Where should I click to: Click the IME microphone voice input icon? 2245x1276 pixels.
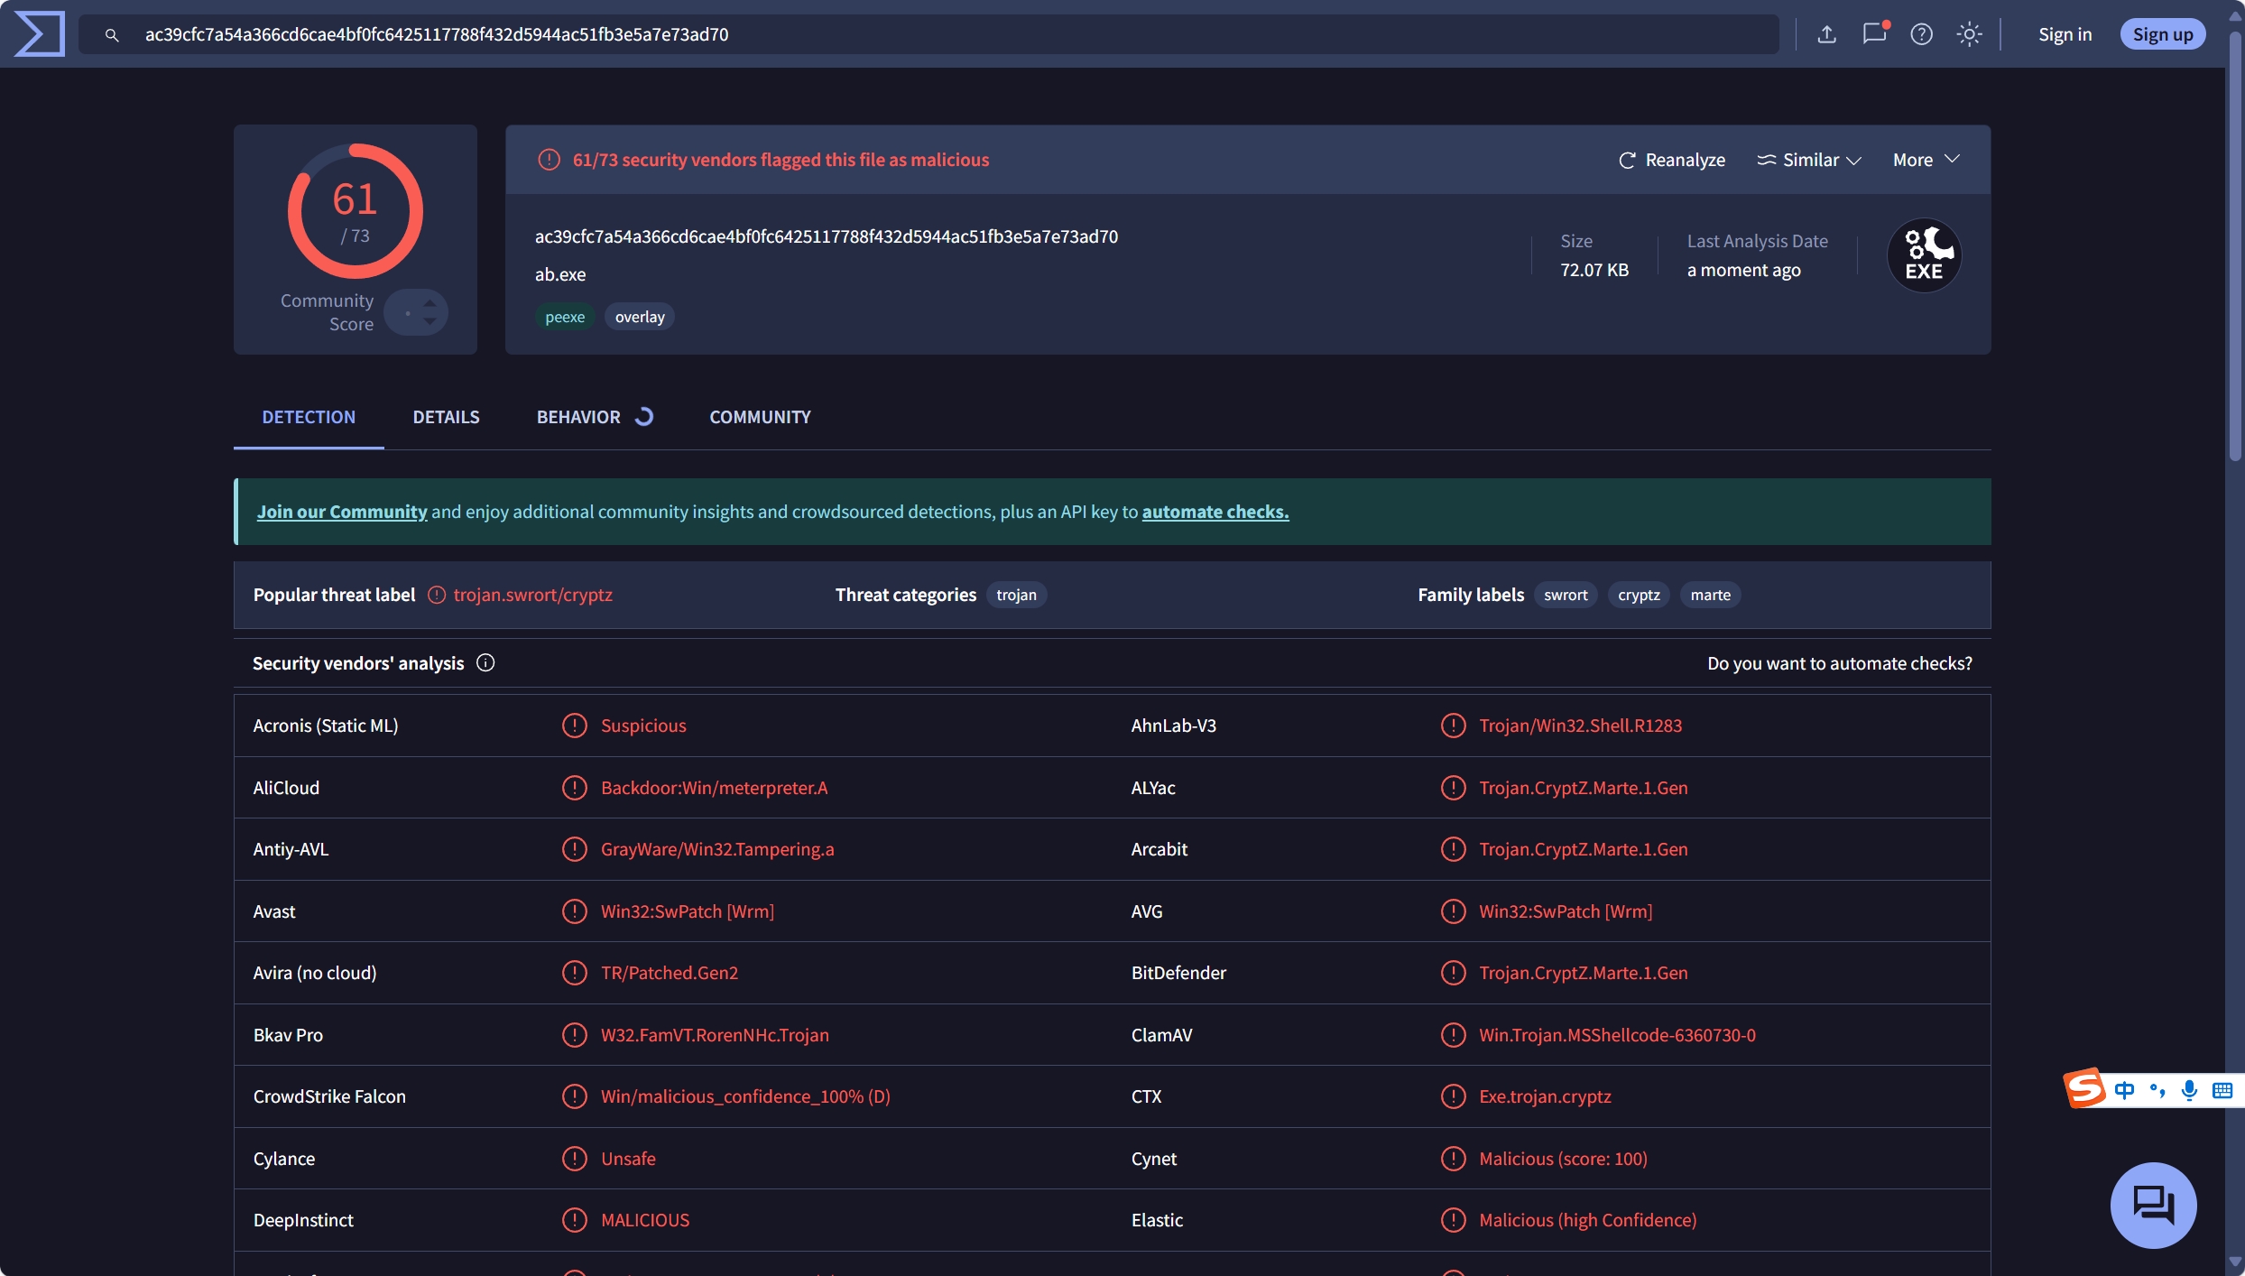coord(2189,1090)
